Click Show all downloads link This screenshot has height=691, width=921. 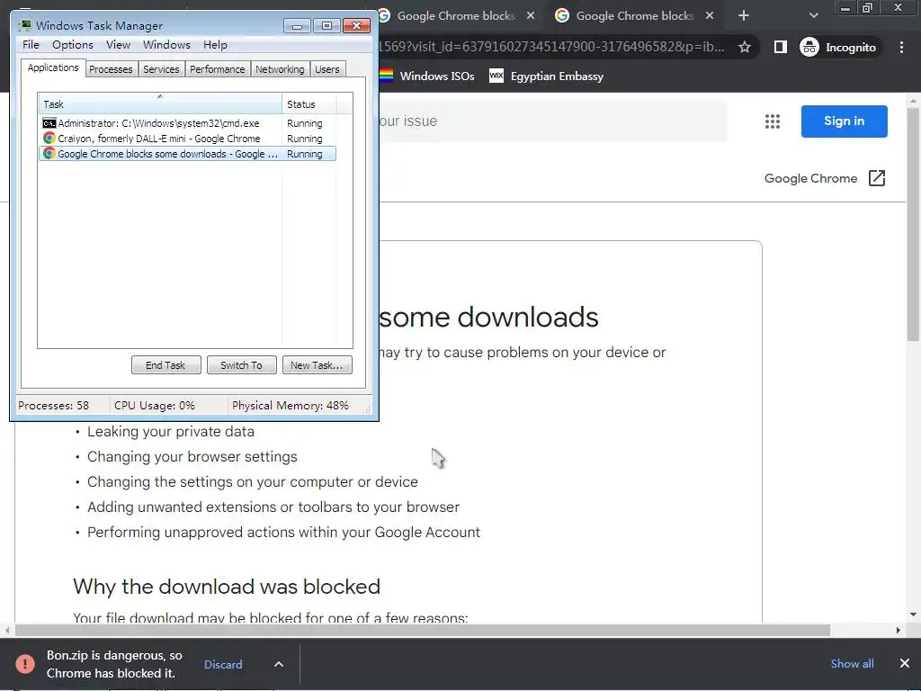[852, 663]
